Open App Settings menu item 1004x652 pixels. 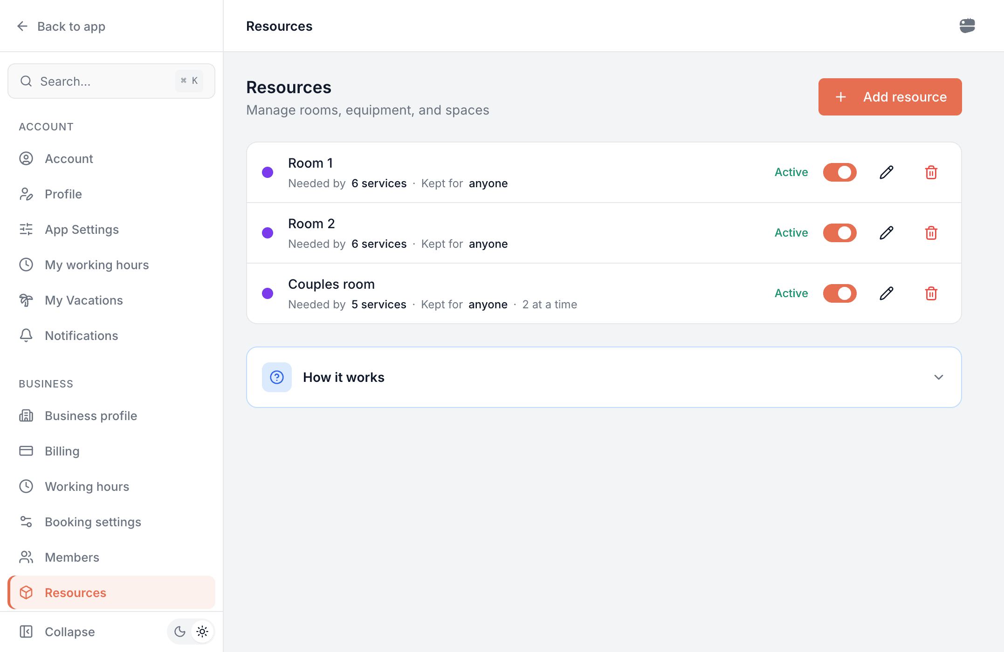111,230
